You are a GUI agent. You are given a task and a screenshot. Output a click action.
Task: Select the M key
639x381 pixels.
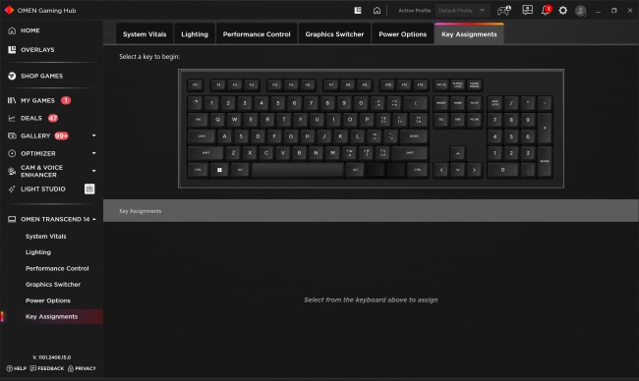pos(332,153)
